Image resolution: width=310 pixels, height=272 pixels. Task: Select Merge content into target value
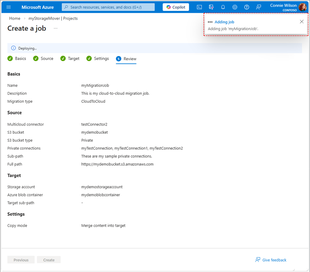point(103,226)
